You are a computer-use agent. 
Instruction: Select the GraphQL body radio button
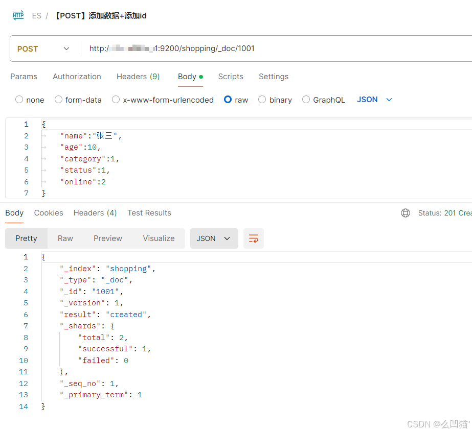[x=306, y=100]
